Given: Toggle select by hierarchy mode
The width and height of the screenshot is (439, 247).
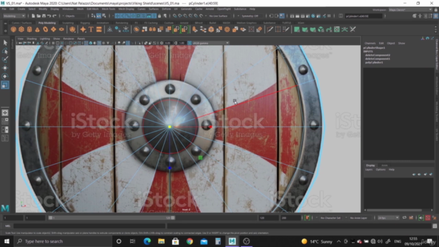Looking at the screenshot, I should pyautogui.click(x=93, y=16).
